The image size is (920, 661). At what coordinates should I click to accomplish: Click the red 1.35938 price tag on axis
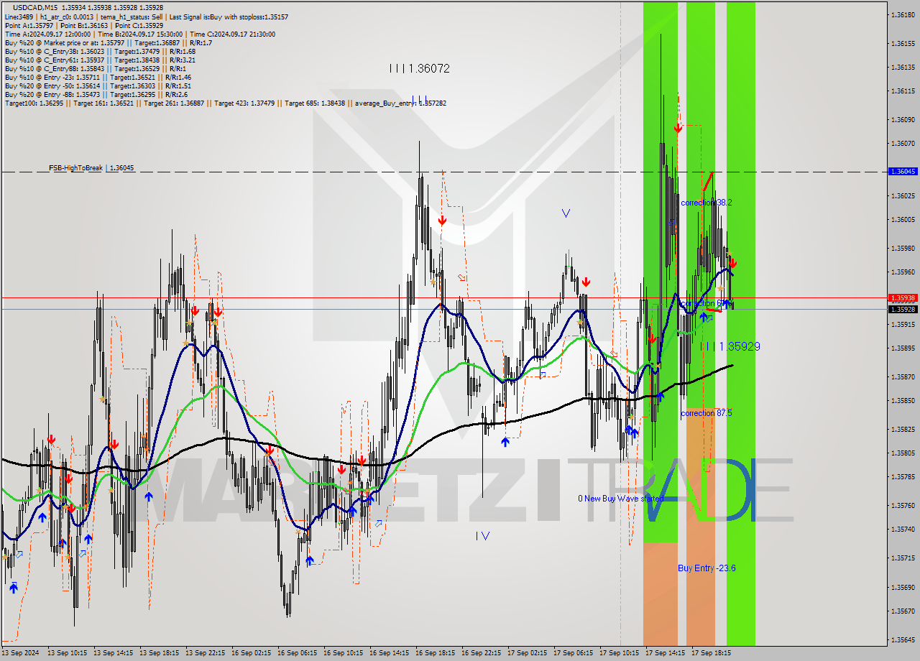(x=903, y=297)
